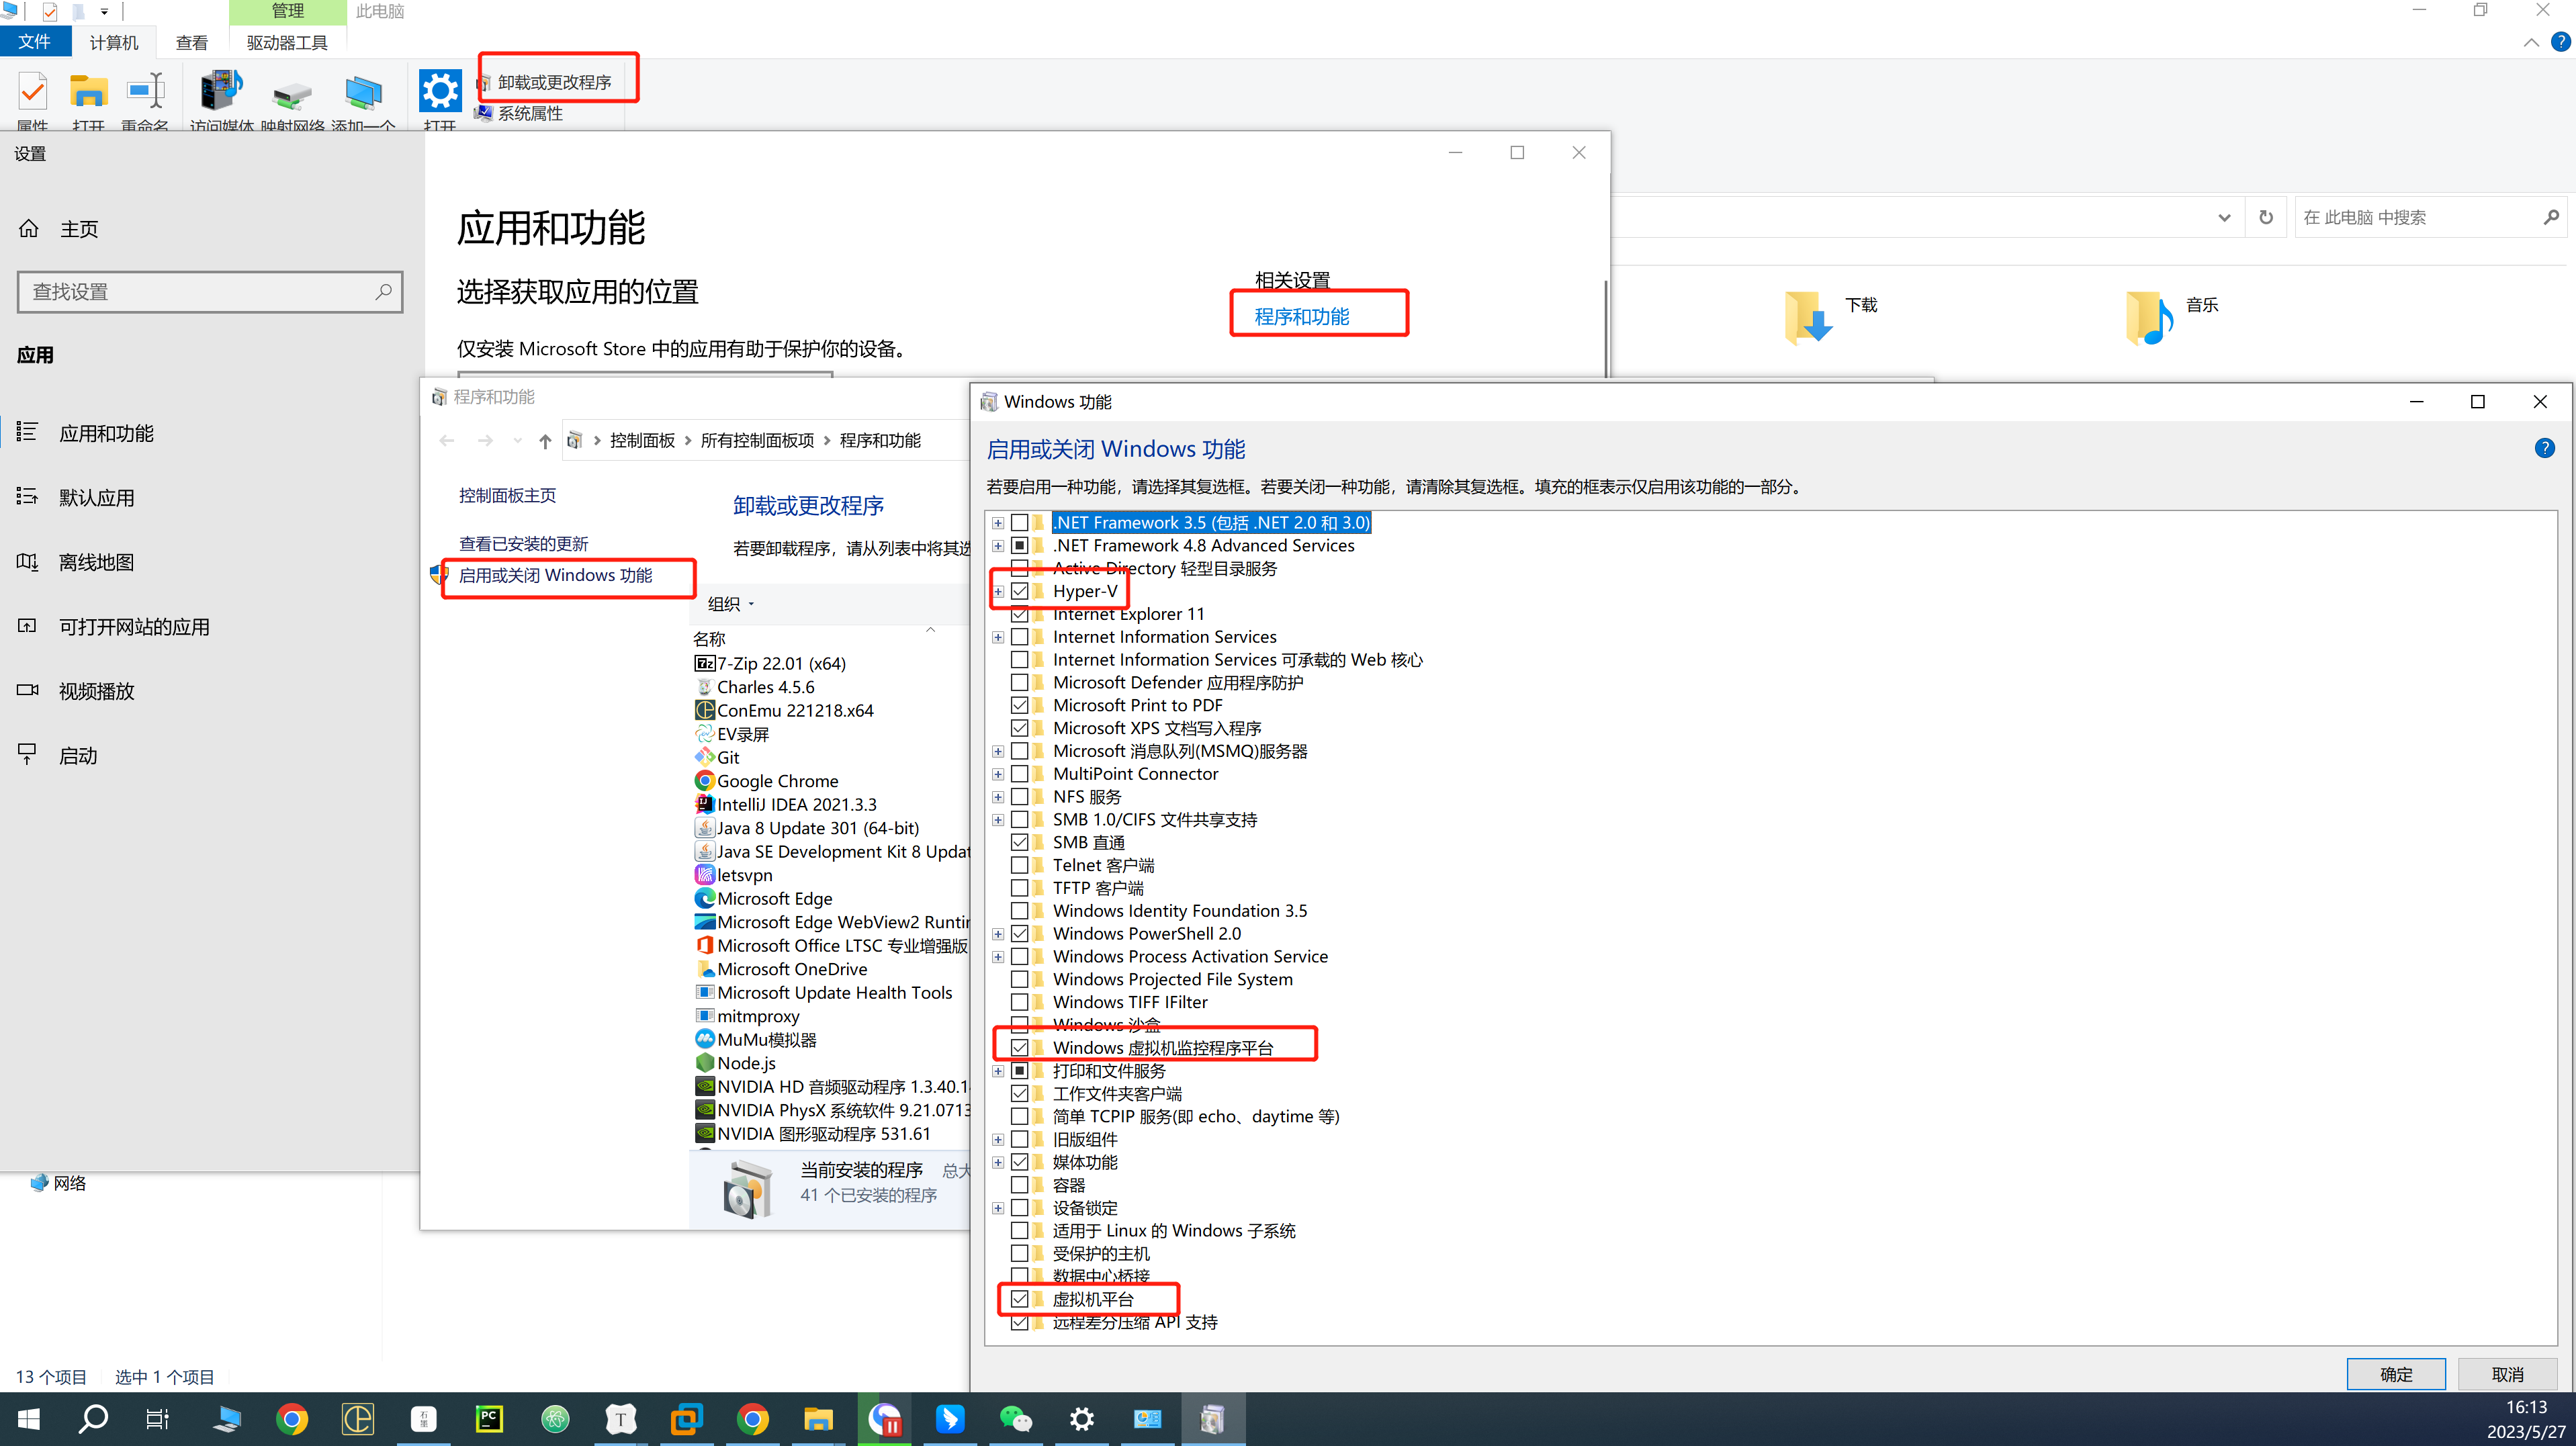Select 默认应用 in the Settings sidebar

[x=96, y=498]
